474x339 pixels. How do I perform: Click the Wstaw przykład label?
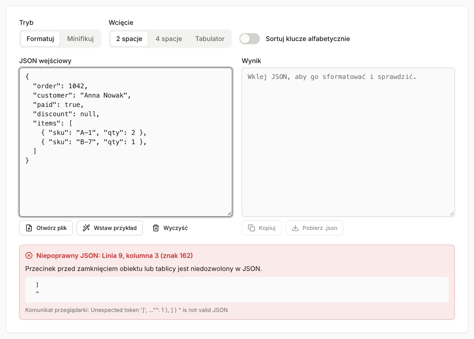point(115,228)
